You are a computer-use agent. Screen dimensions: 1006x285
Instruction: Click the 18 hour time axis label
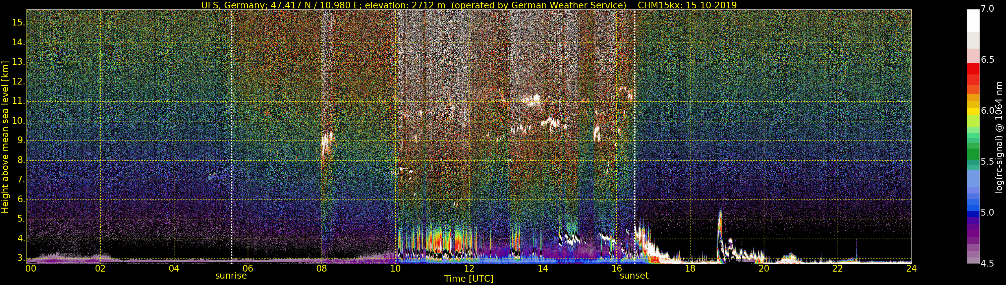coord(690,268)
